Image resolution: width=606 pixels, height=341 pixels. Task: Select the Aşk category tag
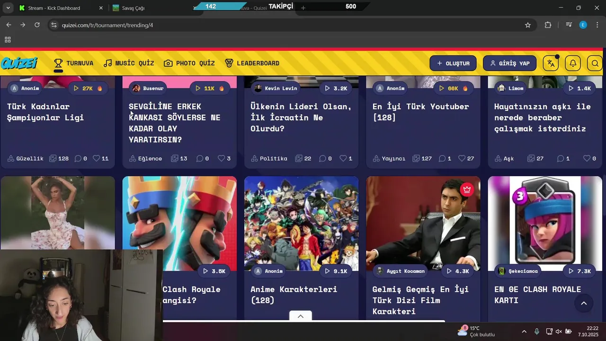point(504,158)
